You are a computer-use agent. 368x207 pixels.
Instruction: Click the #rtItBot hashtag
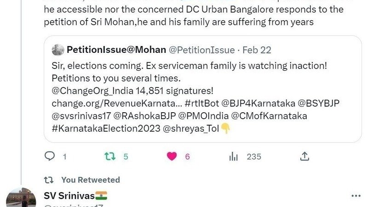tap(202, 103)
